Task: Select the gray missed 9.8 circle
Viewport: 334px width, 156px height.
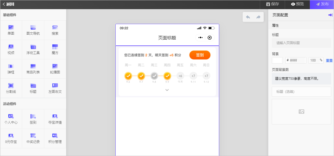Action: point(154,76)
